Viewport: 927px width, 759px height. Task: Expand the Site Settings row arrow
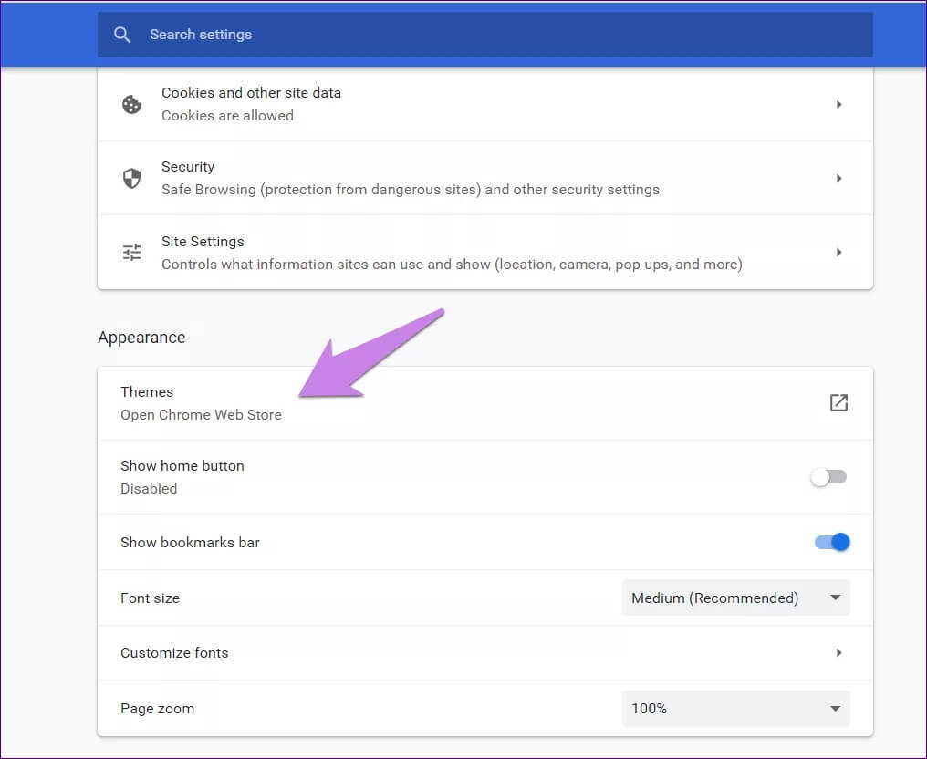click(x=838, y=253)
